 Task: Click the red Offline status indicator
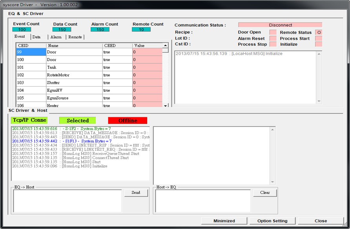[x=128, y=120]
